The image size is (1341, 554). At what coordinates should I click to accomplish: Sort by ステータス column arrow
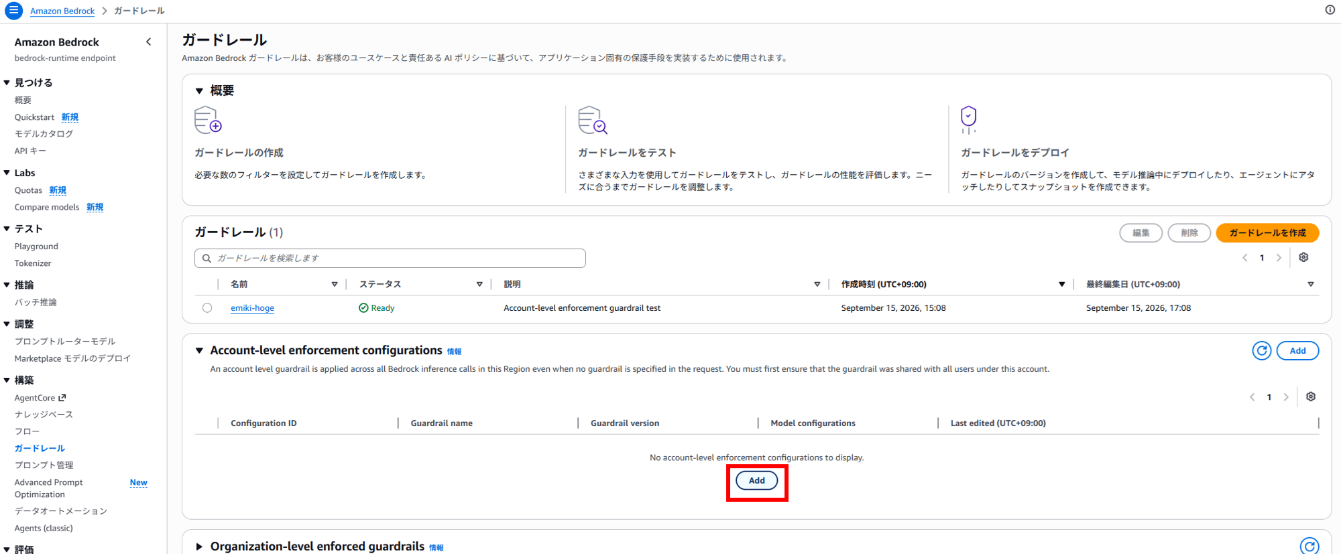tap(479, 284)
